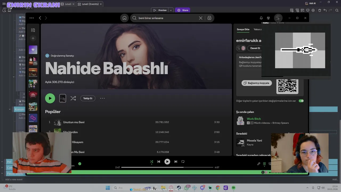
Task: Skip to previous track in player
Action: point(159,162)
